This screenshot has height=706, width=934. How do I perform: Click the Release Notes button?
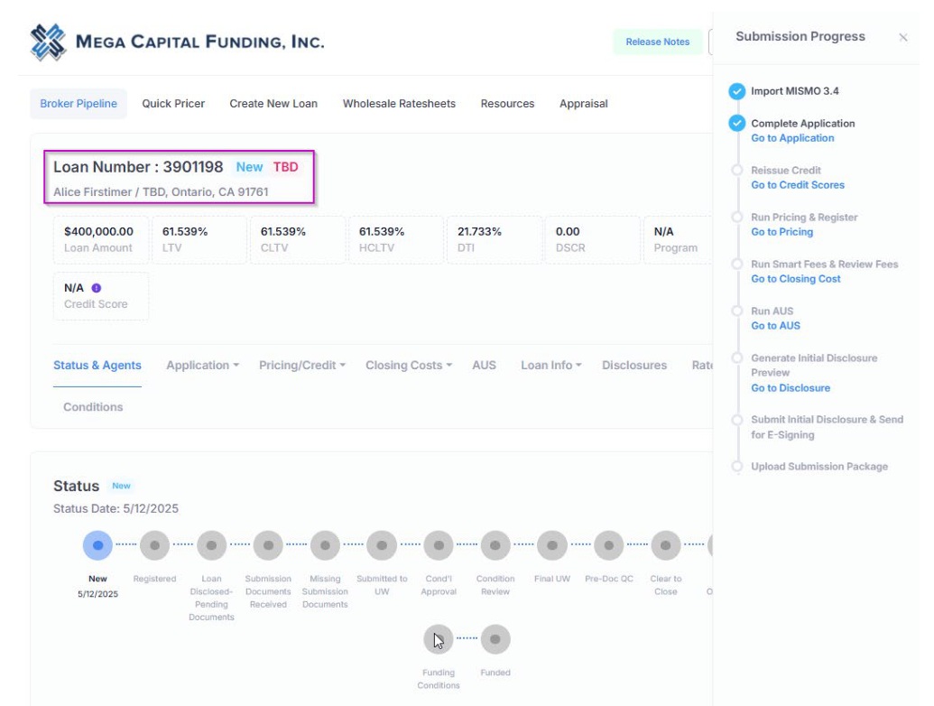tap(658, 42)
